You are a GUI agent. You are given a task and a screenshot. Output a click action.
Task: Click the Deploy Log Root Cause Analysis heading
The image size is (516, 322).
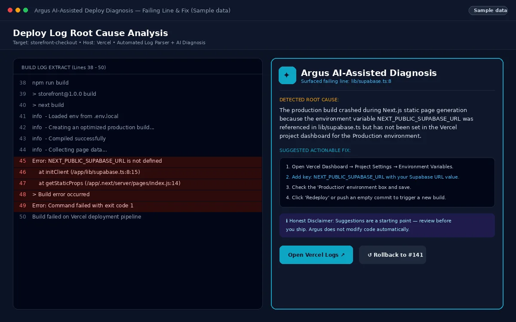pos(90,33)
